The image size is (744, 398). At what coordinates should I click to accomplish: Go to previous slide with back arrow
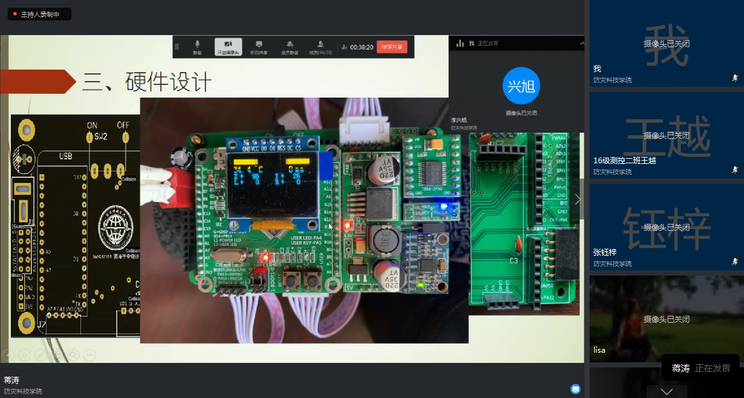[x=8, y=355]
